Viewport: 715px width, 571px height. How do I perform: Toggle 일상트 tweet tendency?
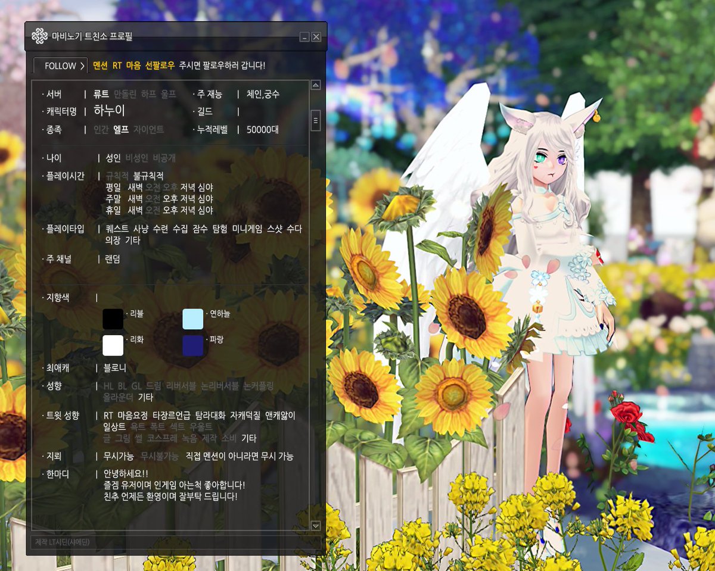[115, 427]
